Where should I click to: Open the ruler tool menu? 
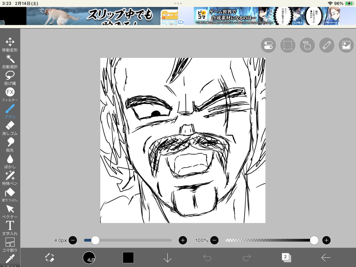coord(327,45)
